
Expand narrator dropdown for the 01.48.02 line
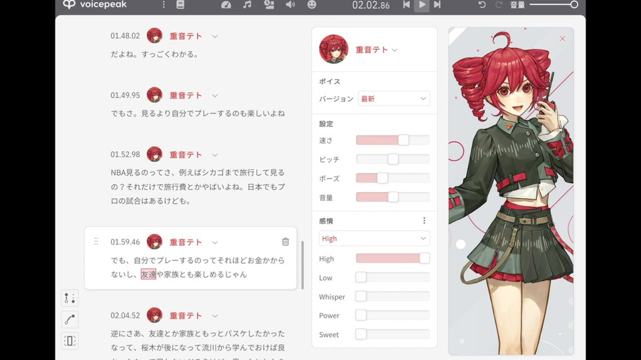coord(214,36)
